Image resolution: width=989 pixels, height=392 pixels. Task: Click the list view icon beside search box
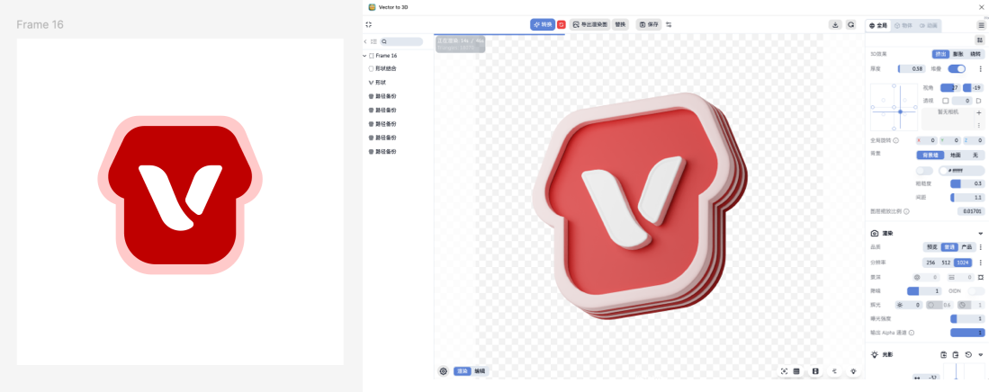pyautogui.click(x=373, y=41)
